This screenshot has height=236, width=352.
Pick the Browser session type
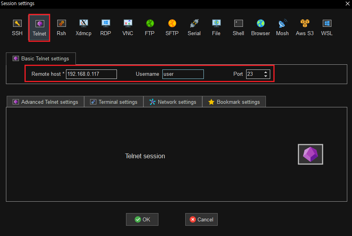[x=260, y=28]
